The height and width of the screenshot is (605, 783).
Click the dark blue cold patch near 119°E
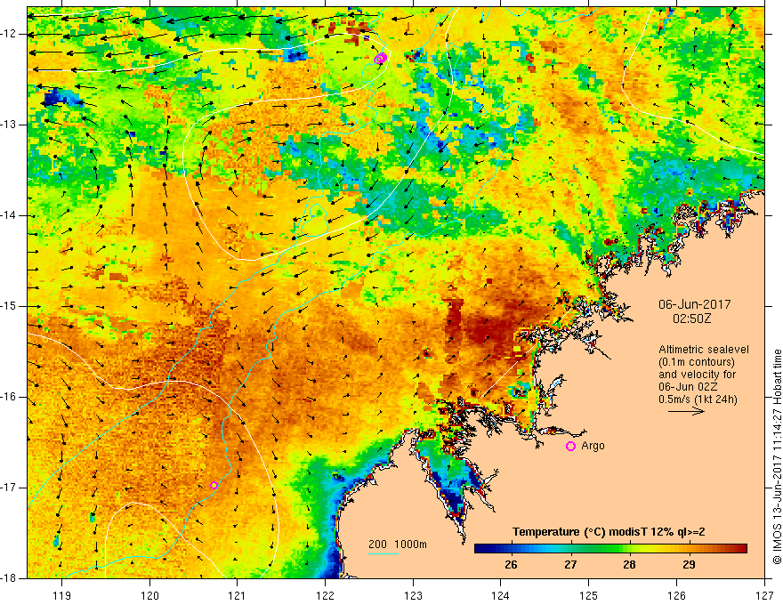point(52,97)
